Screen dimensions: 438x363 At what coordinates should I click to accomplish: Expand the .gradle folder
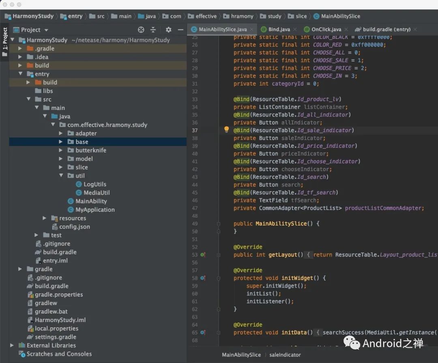(x=20, y=48)
